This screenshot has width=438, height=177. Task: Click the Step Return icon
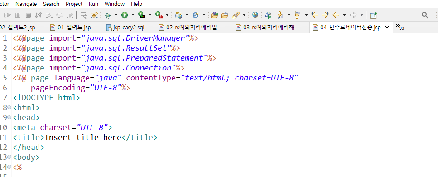tap(70, 15)
